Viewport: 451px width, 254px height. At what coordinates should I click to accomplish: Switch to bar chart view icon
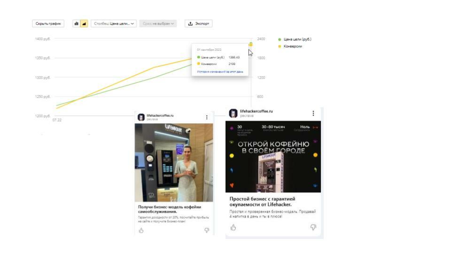click(77, 24)
